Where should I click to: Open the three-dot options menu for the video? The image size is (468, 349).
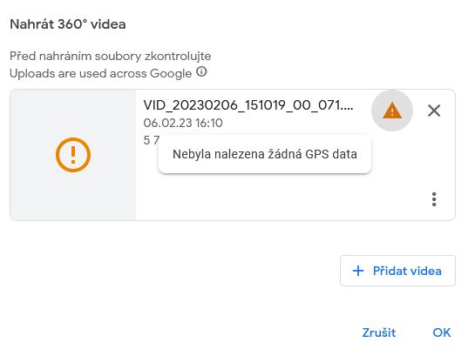(x=434, y=199)
